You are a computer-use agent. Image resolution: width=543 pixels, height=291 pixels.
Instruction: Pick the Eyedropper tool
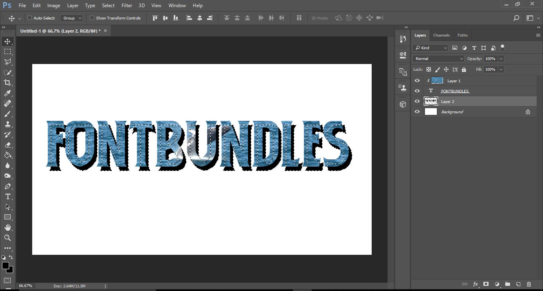click(8, 93)
